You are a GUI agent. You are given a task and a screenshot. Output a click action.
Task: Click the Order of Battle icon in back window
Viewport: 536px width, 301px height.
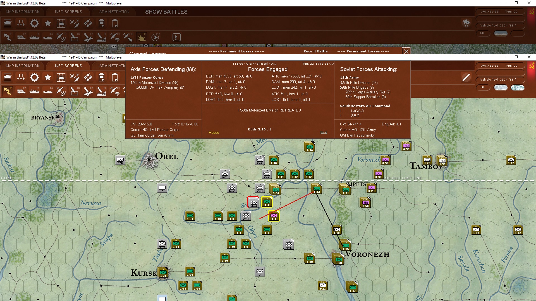point(8,23)
